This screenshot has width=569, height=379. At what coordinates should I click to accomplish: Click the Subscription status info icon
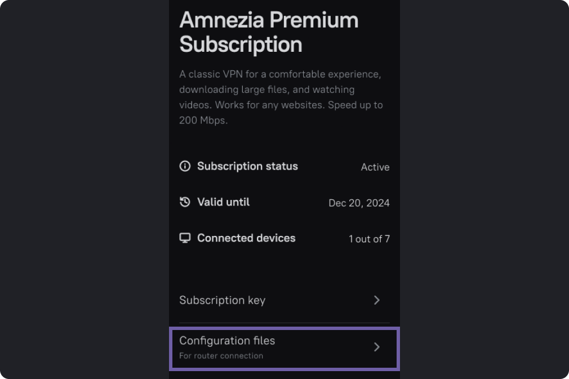(x=185, y=166)
